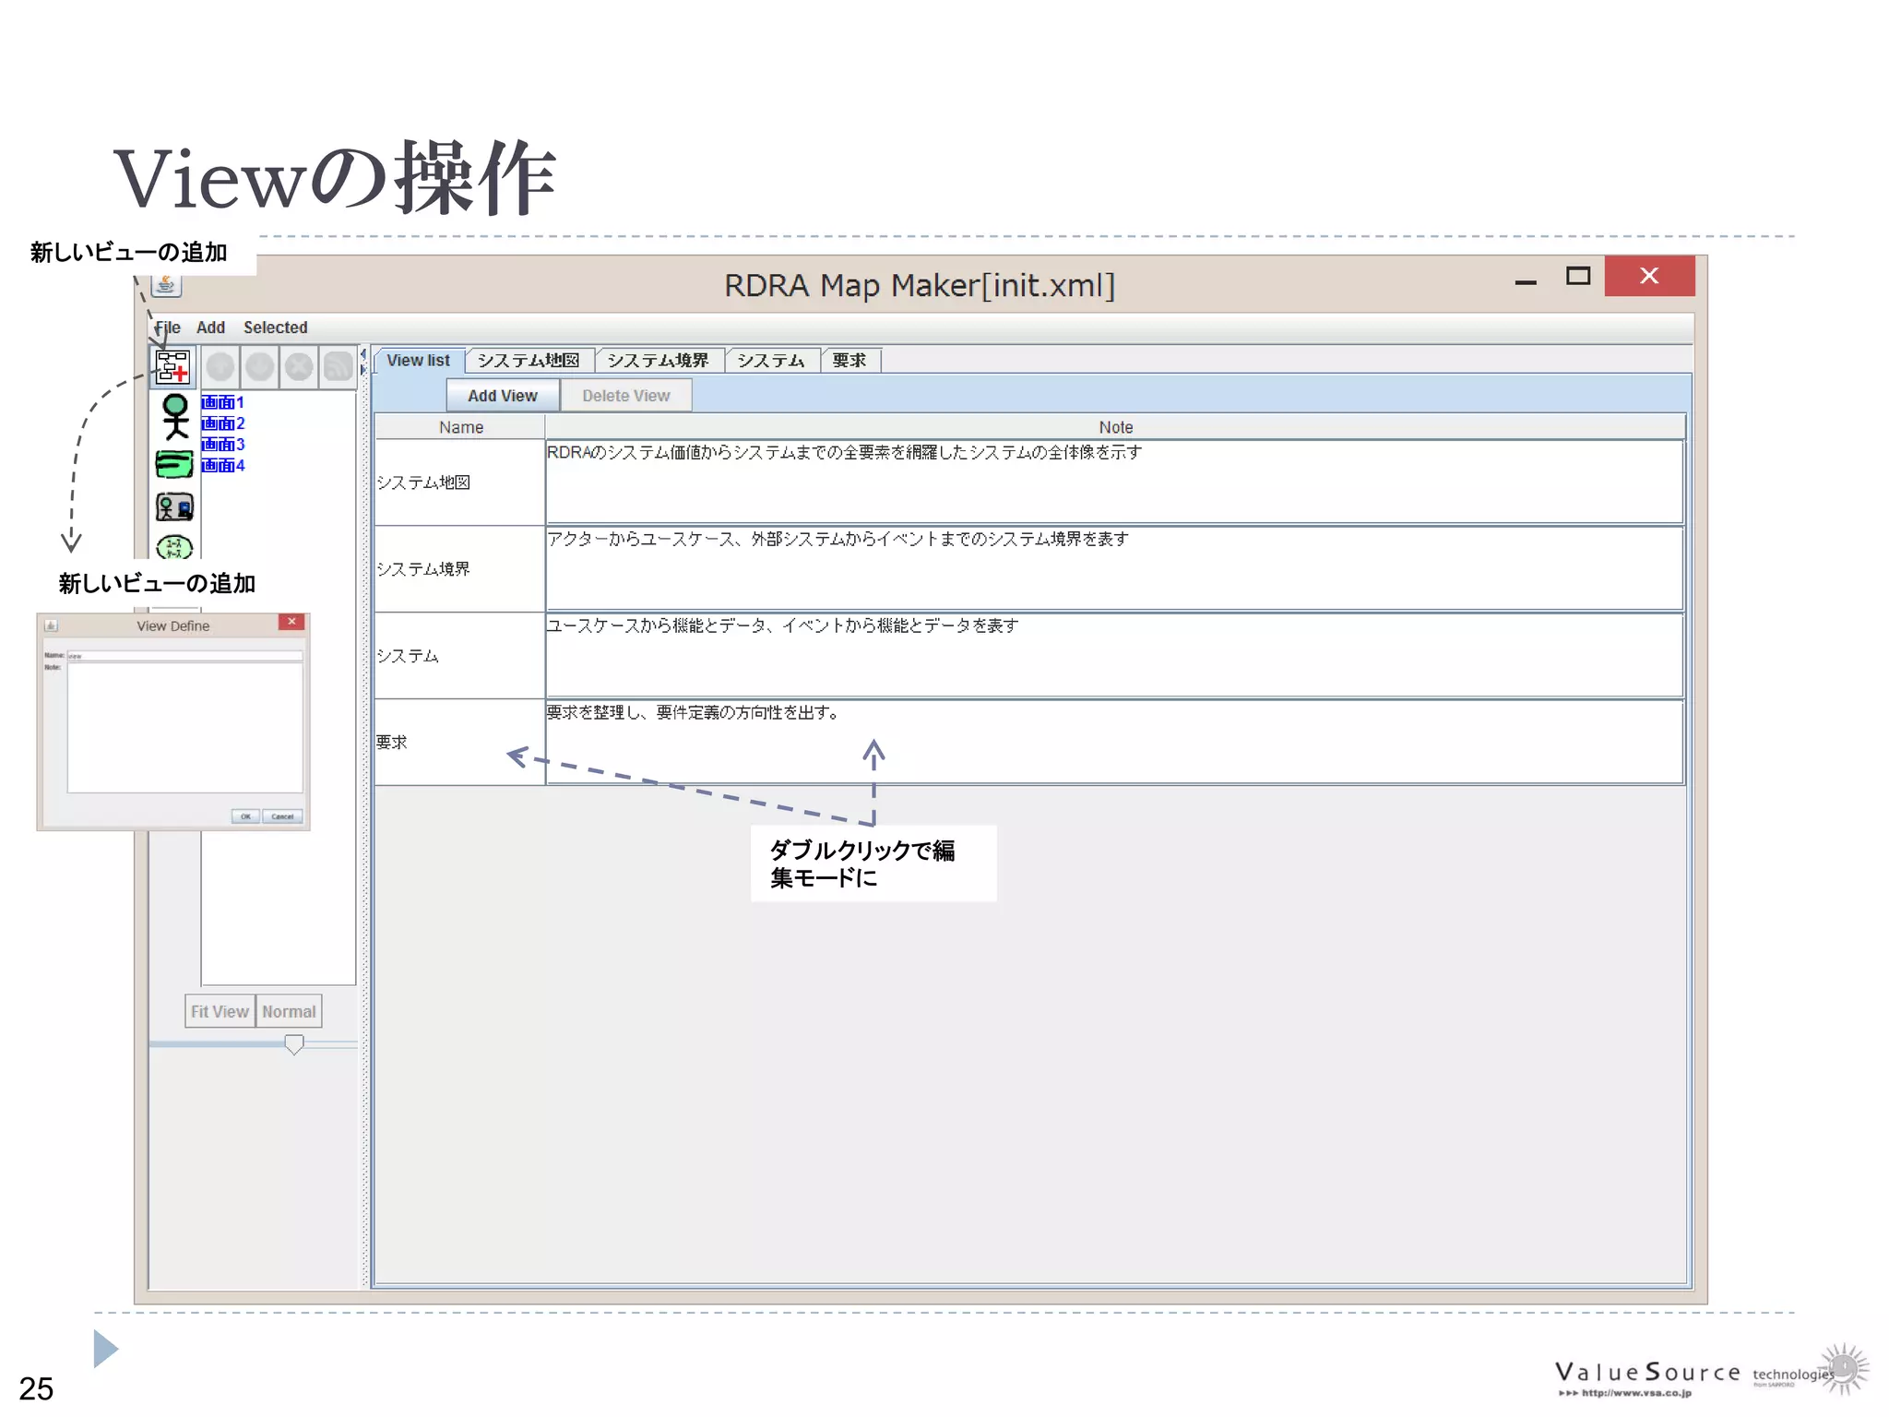This screenshot has height=1417, width=1889.
Task: Expand left panel using splitter right arrow
Action: (x=363, y=369)
